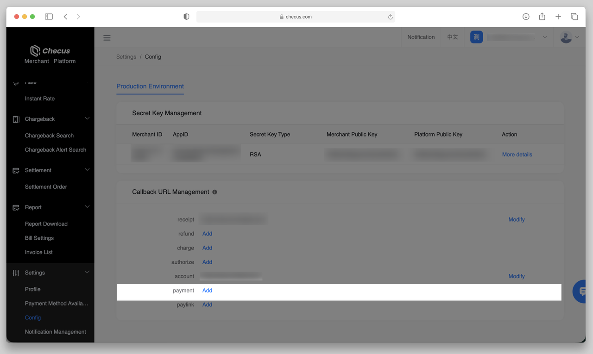The height and width of the screenshot is (354, 593).
Task: Click the Callback URL Management info icon
Action: click(214, 192)
